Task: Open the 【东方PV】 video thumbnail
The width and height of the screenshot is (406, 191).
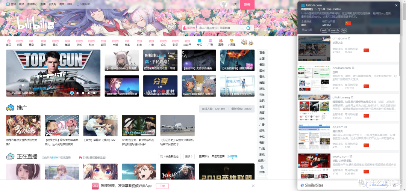Action: tap(199, 60)
